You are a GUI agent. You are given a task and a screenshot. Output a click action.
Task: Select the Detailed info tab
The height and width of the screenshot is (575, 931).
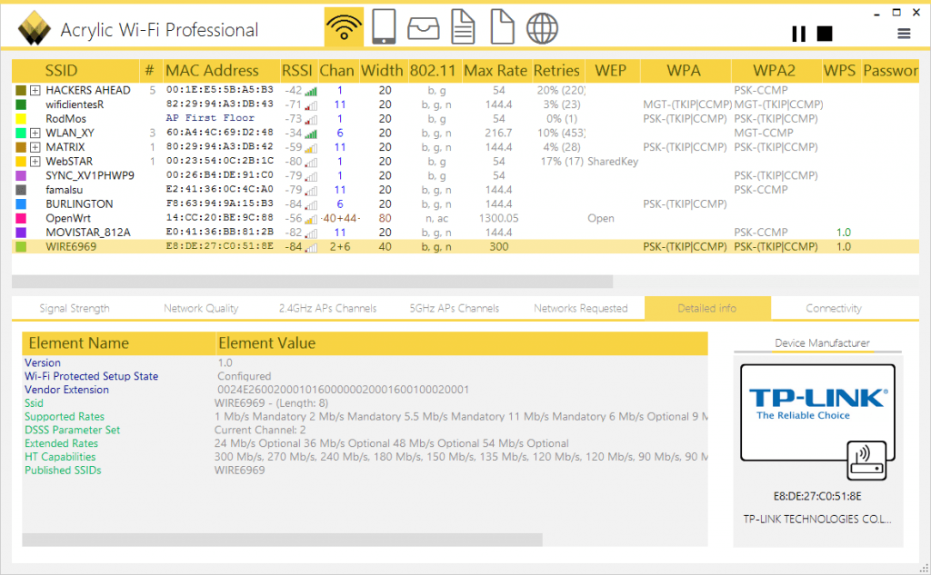coord(707,309)
